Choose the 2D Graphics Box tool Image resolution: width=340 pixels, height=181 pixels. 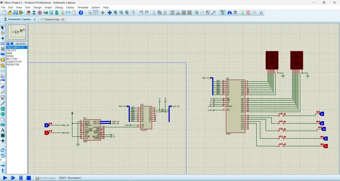click(3, 109)
